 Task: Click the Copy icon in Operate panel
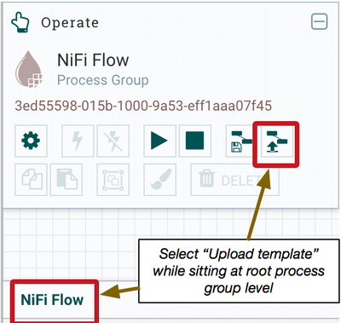(x=31, y=180)
